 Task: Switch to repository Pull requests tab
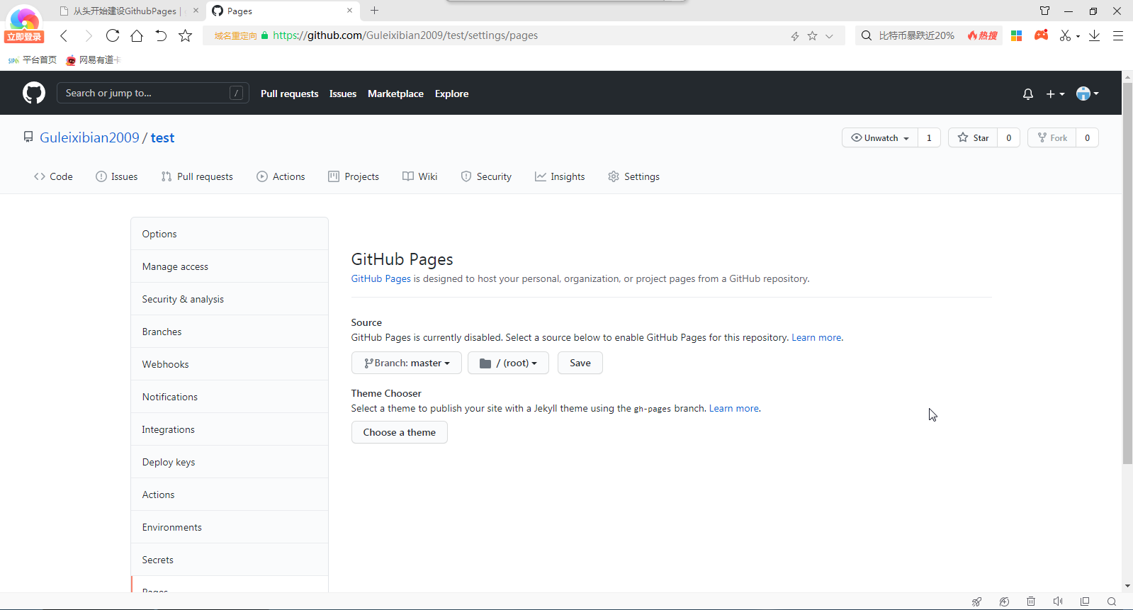coord(197,176)
